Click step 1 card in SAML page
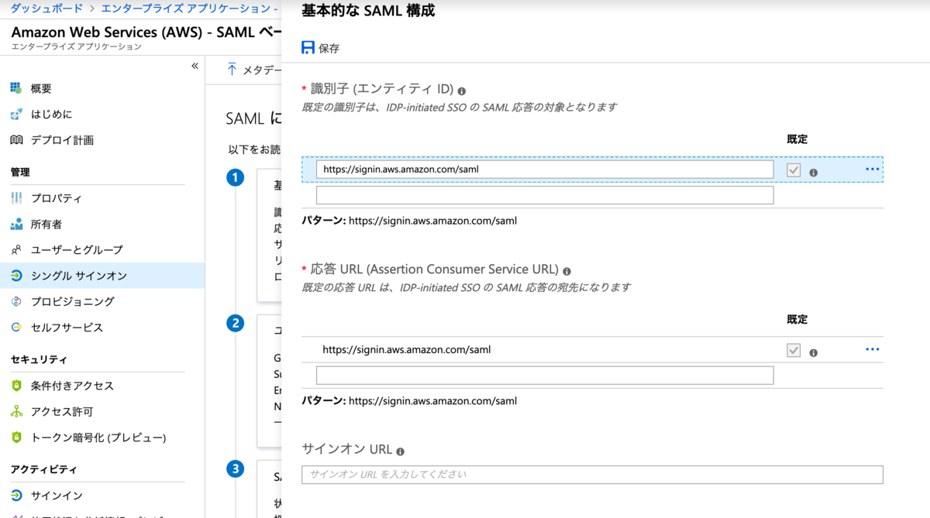930x518 pixels. pyautogui.click(x=269, y=235)
